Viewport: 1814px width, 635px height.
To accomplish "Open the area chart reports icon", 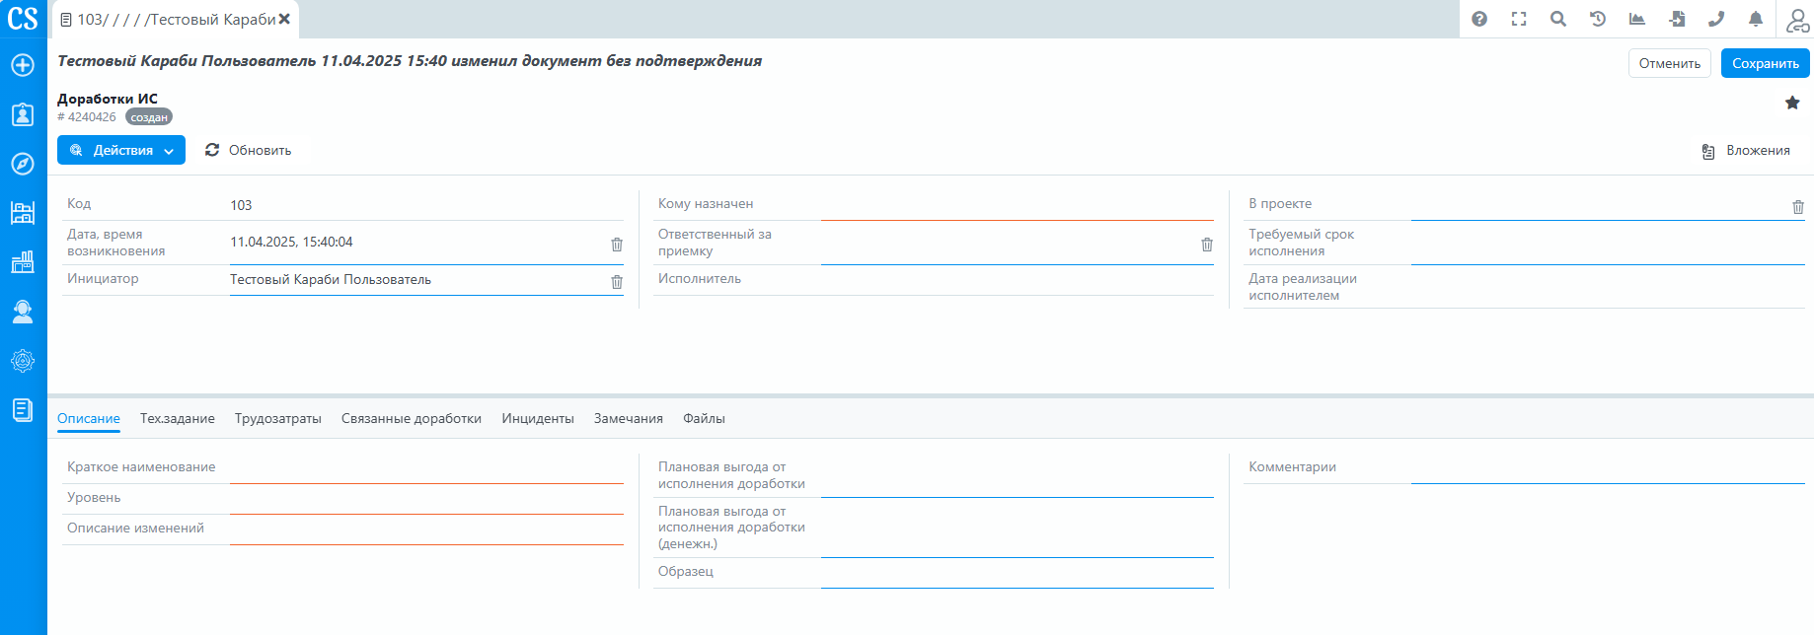I will (x=1637, y=19).
